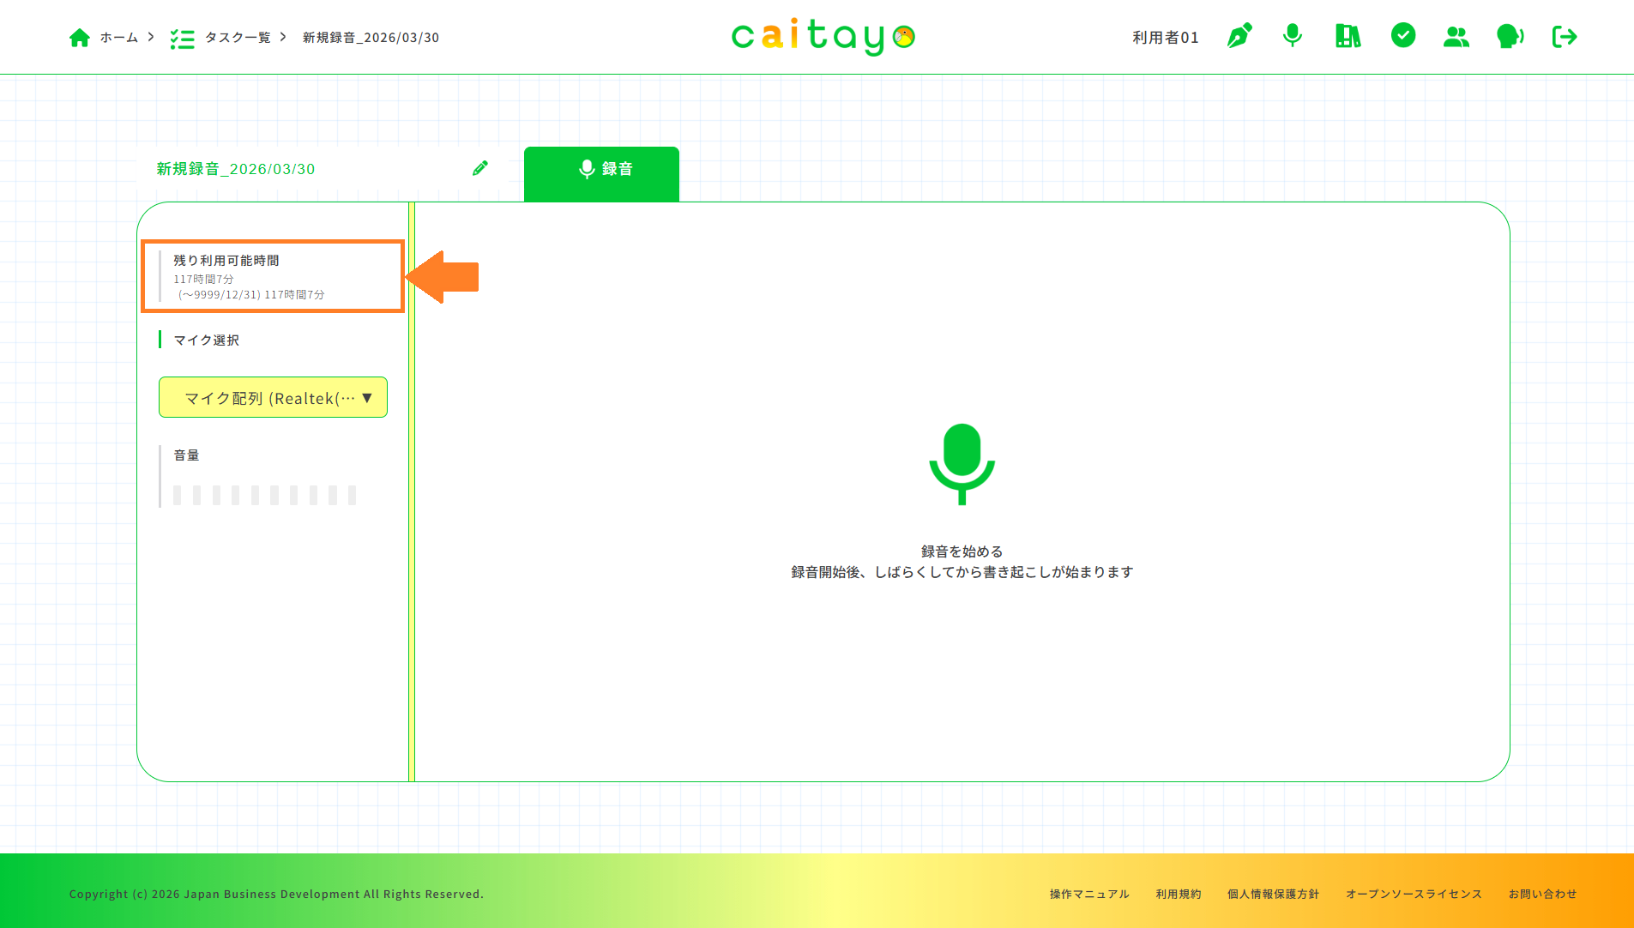Click the green check-circle icon in the header
This screenshot has height=928, width=1634.
point(1402,36)
